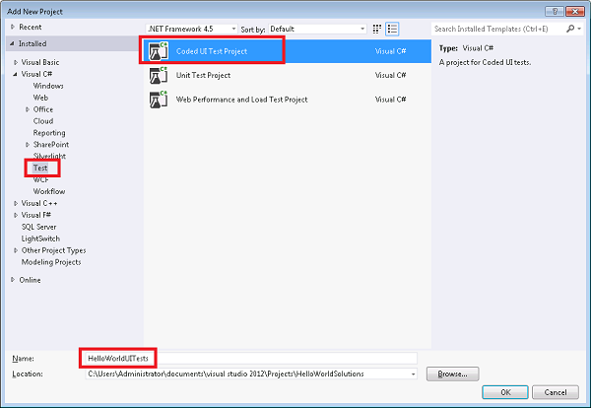Viewport: 591px width, 408px height.
Task: Expand the Online section
Action: pos(12,279)
